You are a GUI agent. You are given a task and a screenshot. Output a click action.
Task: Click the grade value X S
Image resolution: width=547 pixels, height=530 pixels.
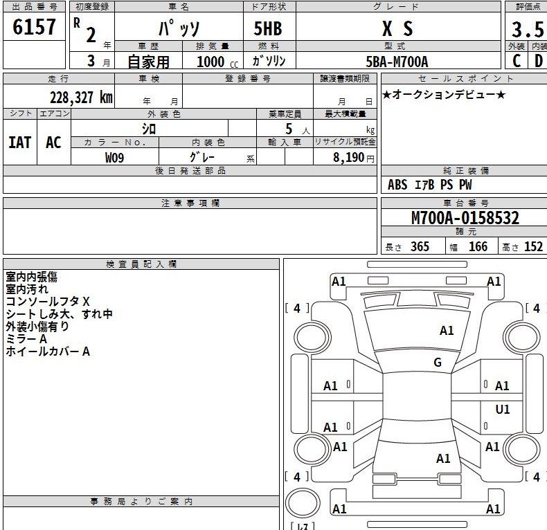pyautogui.click(x=397, y=28)
